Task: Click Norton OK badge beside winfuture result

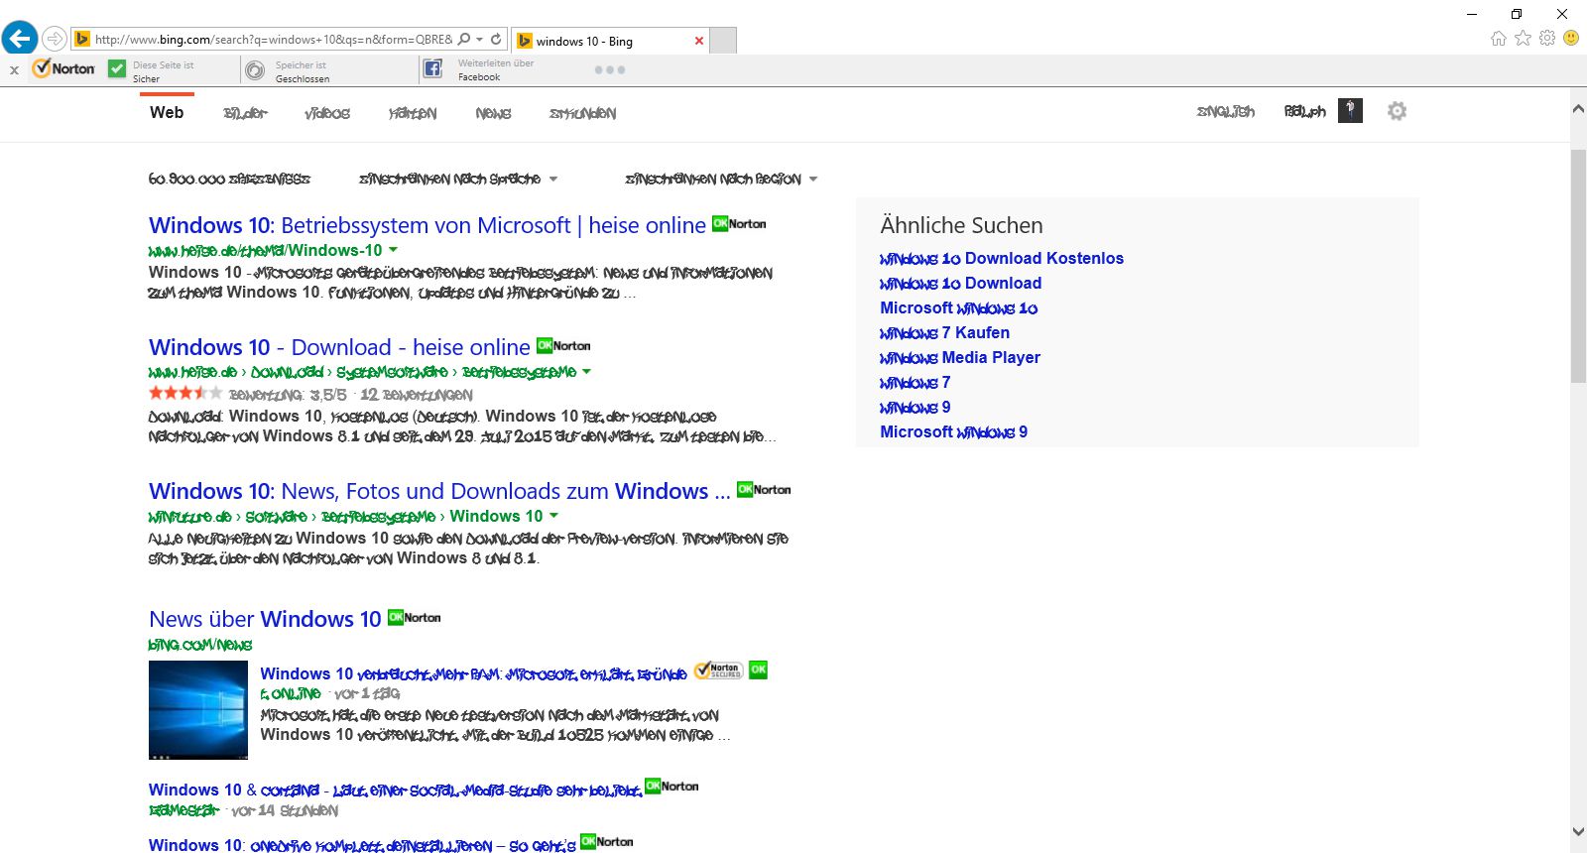Action: click(764, 490)
